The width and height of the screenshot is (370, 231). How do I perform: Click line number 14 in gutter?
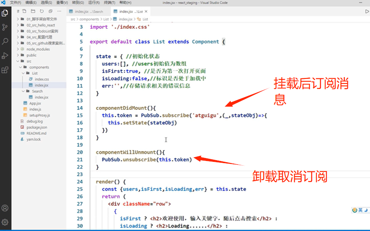point(80,108)
